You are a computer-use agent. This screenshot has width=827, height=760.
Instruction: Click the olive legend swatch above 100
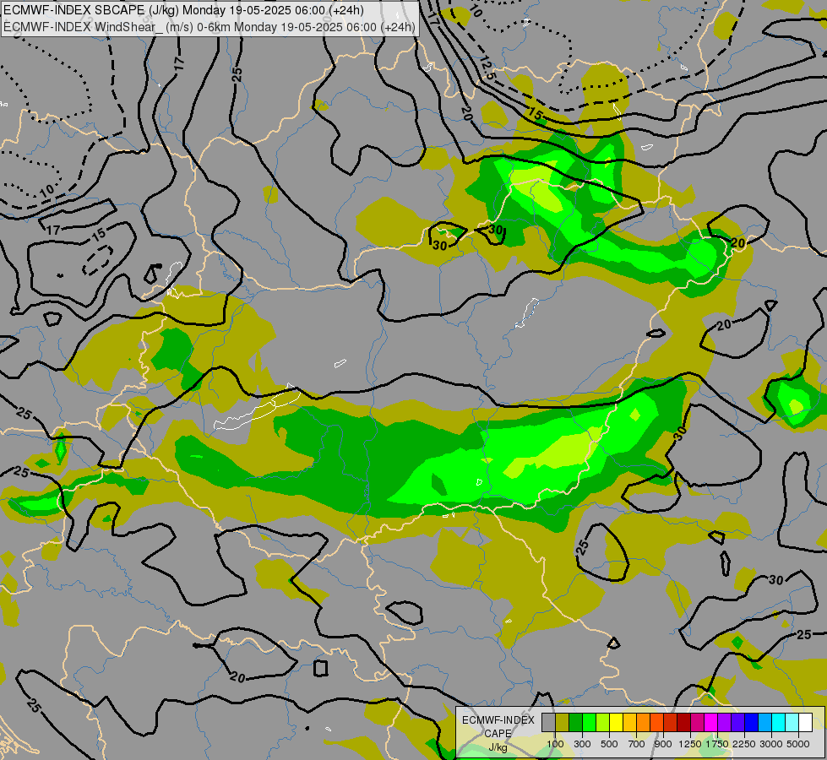[563, 723]
